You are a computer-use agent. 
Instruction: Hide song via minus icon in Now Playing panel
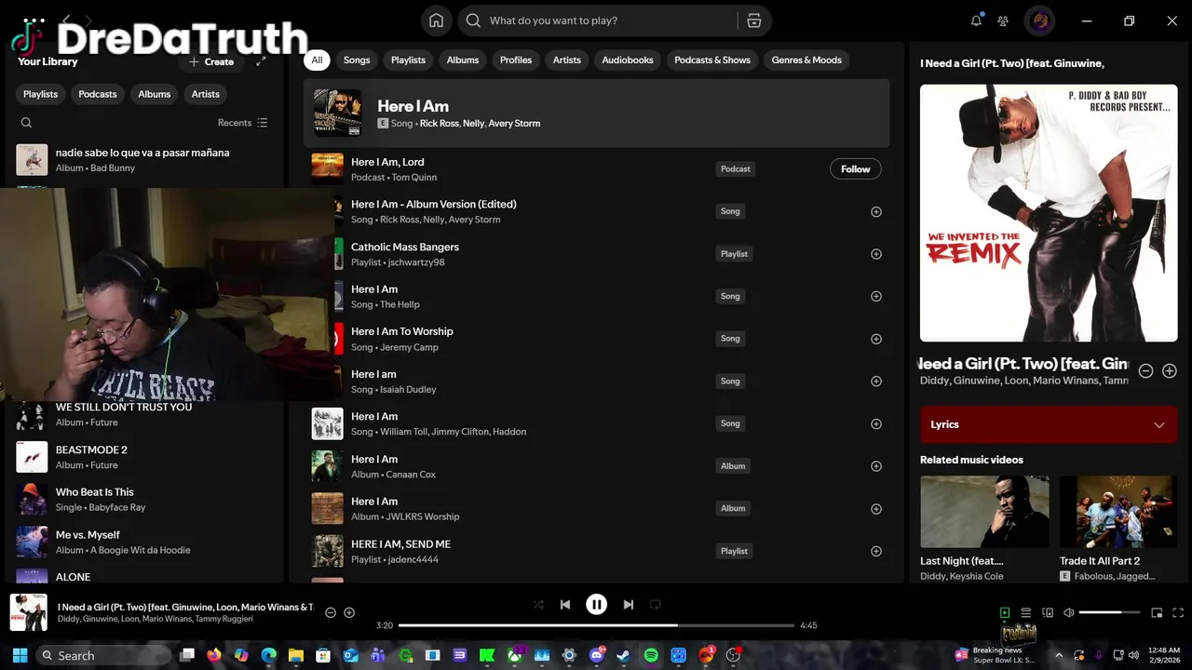(x=1146, y=371)
